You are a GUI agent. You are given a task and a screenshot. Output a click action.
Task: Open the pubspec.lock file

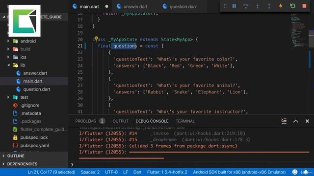(34, 137)
